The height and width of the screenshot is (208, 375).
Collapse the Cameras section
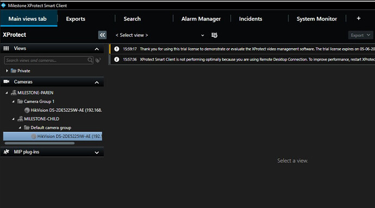(97, 82)
